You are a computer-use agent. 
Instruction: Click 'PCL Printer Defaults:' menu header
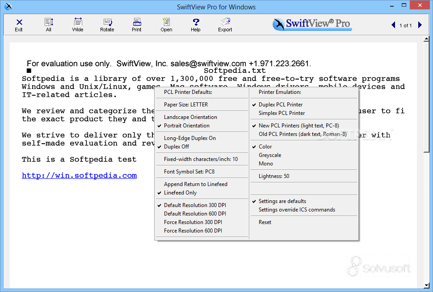(x=188, y=92)
